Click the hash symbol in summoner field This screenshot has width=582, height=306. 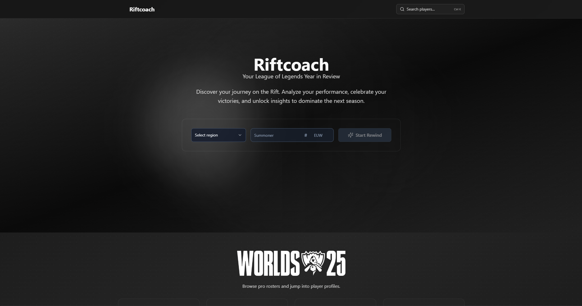click(306, 135)
